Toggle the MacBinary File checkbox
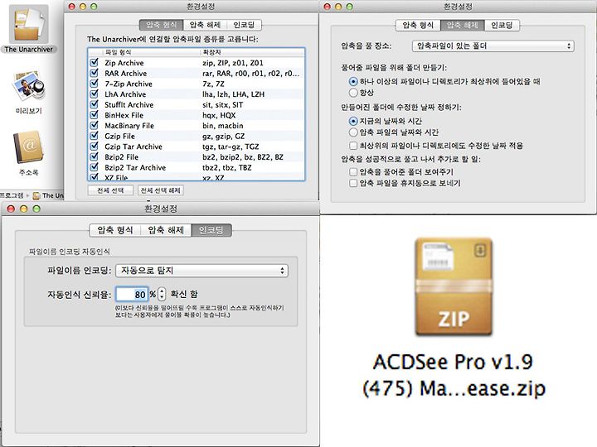The image size is (597, 447). coord(94,125)
